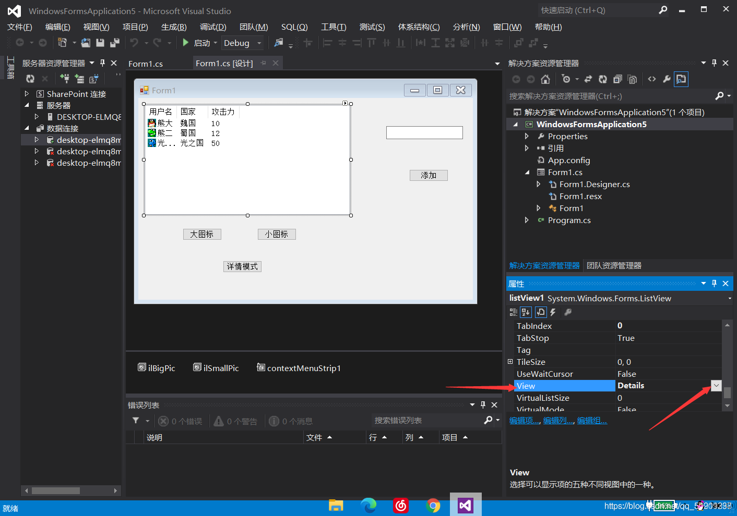Image resolution: width=737 pixels, height=516 pixels.
Task: Expand the SharePoint 连接 node
Action: pyautogui.click(x=27, y=94)
